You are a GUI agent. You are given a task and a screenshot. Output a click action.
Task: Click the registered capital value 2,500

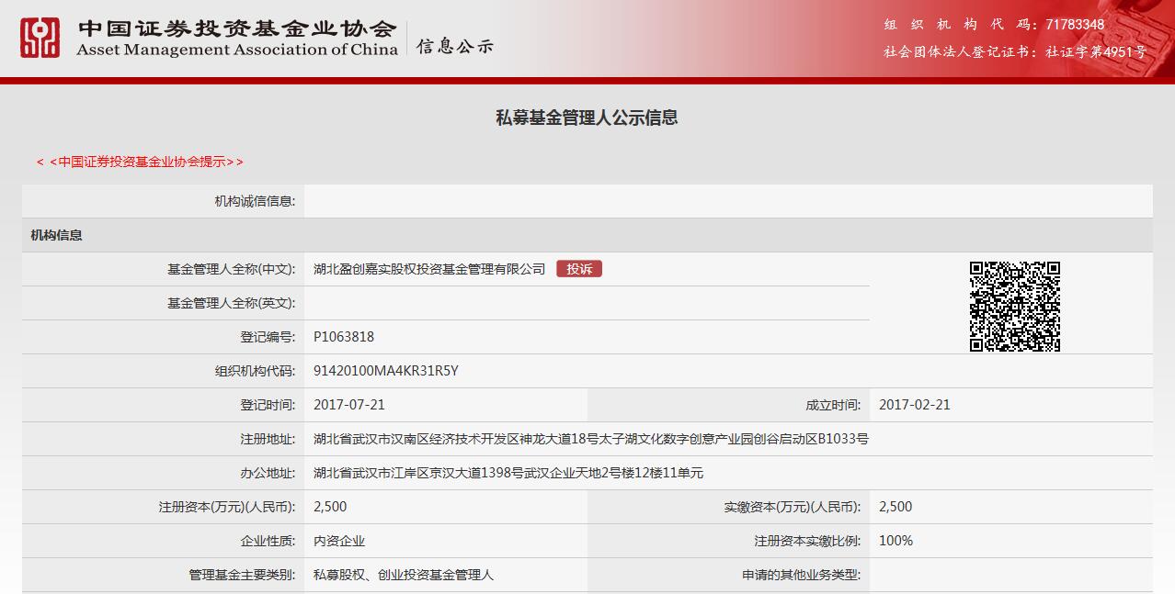[330, 507]
